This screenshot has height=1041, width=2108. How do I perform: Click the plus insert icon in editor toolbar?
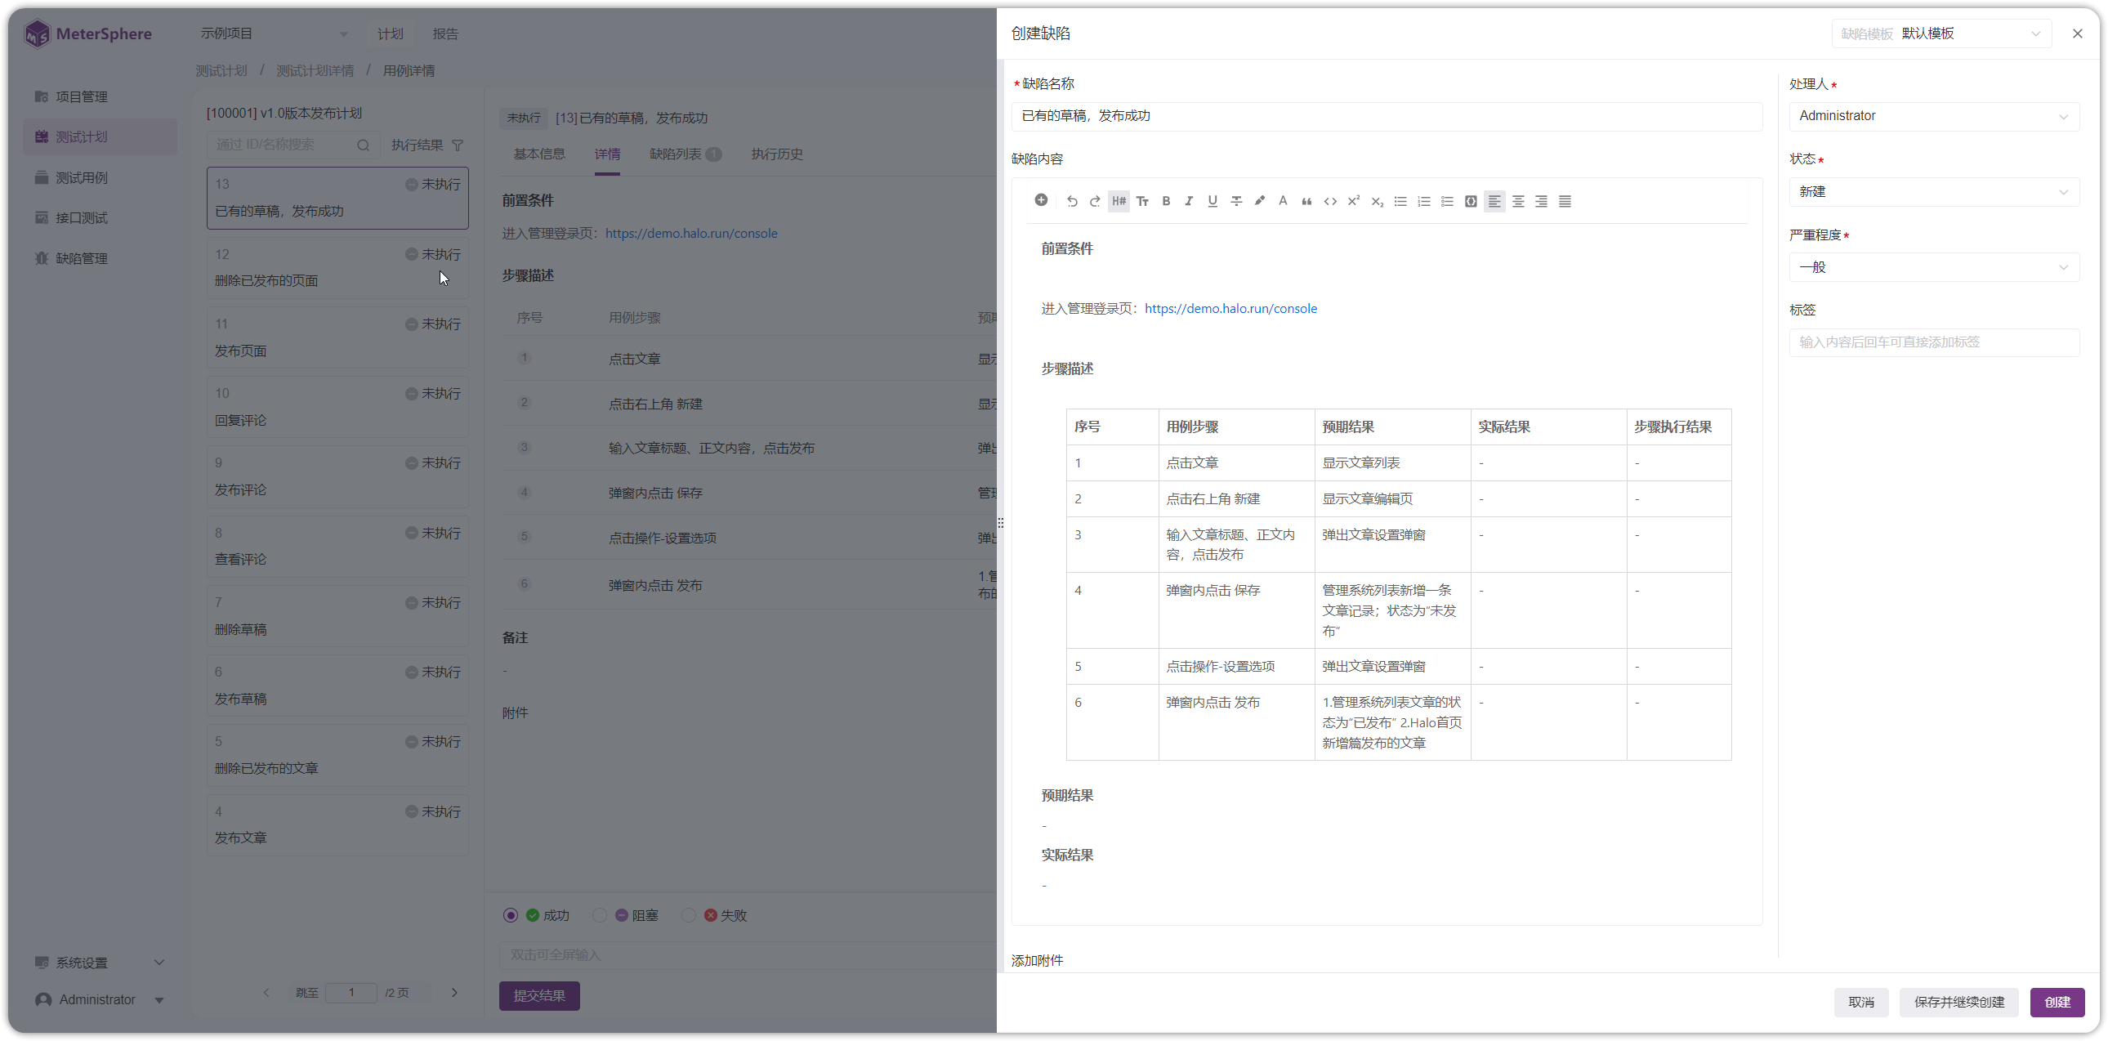coord(1041,200)
